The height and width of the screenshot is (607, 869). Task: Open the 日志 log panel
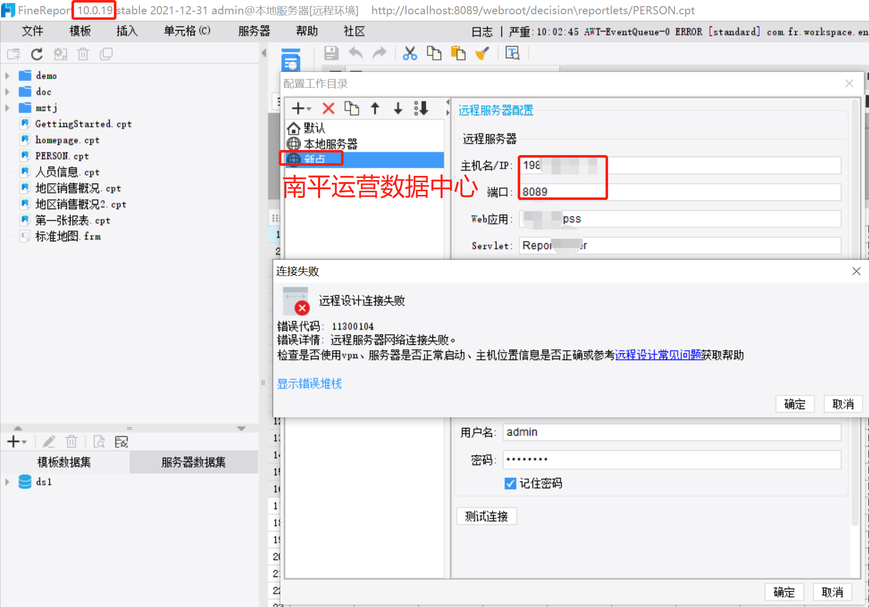tap(482, 32)
